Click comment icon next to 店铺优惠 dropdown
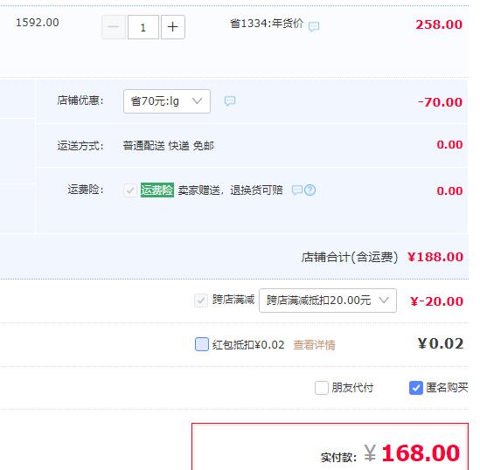Image resolution: width=480 pixels, height=470 pixels. [230, 100]
